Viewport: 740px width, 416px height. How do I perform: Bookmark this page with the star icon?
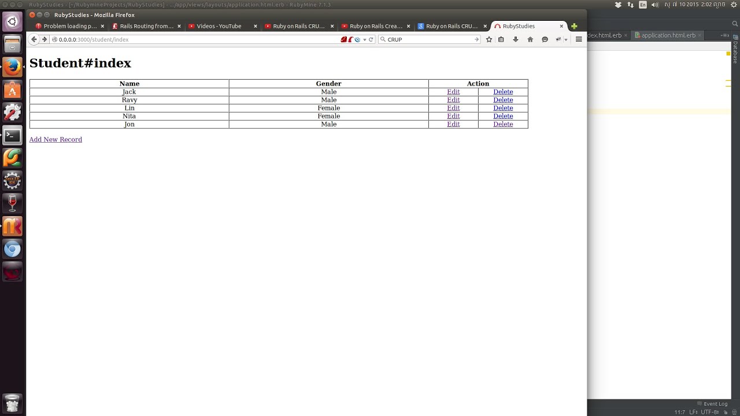tap(489, 39)
